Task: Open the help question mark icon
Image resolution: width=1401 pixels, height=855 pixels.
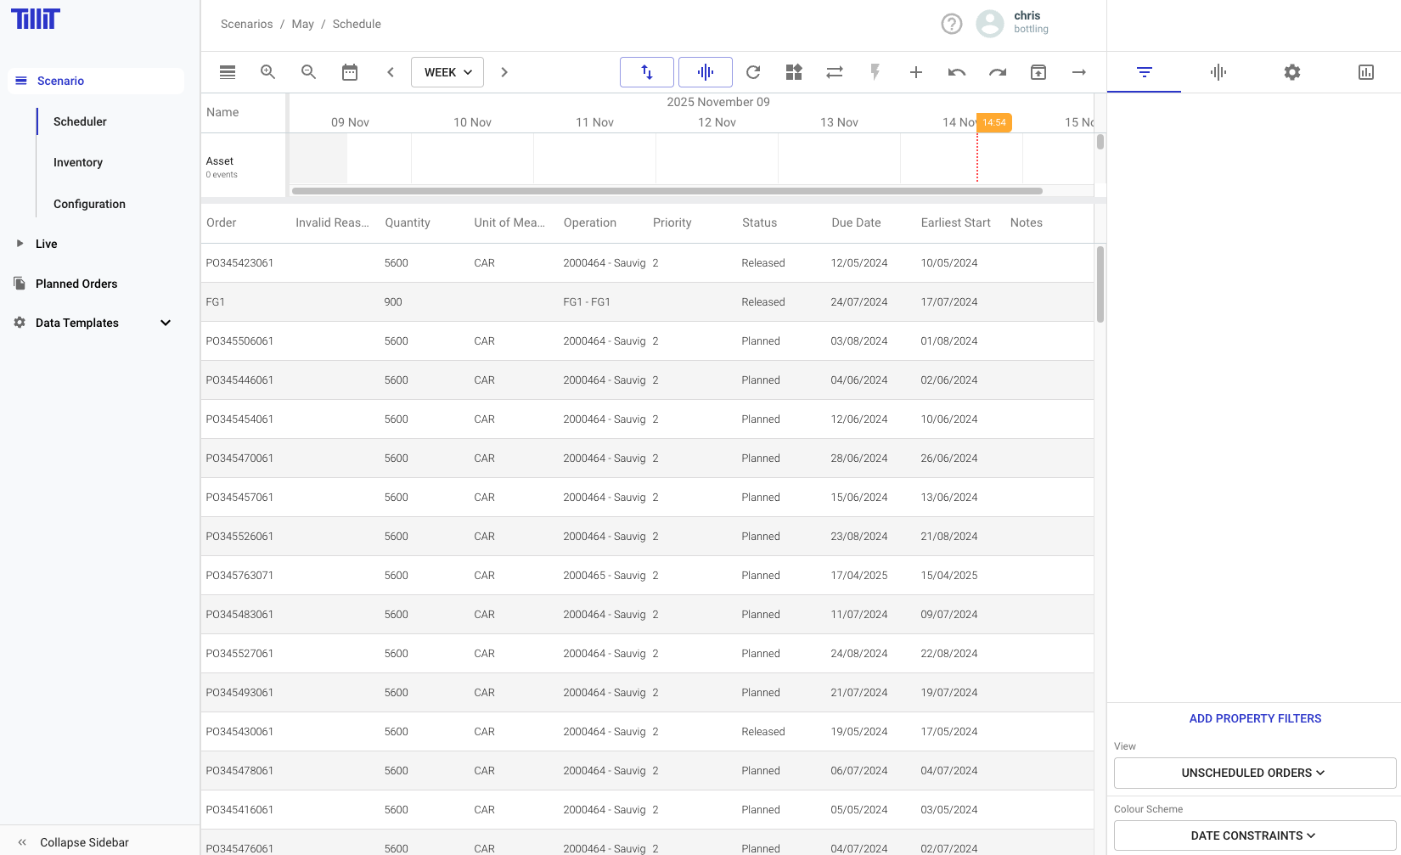Action: point(952,24)
